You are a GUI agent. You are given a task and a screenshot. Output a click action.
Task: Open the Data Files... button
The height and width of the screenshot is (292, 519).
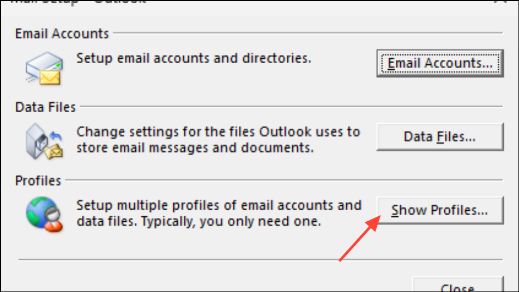(440, 137)
